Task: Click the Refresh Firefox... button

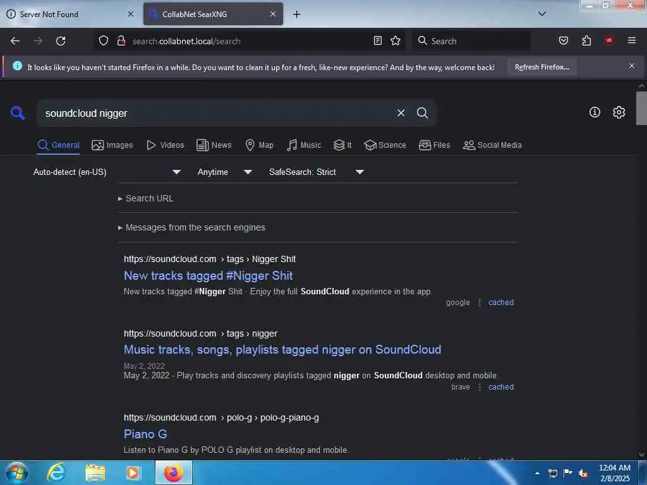Action: pos(541,67)
